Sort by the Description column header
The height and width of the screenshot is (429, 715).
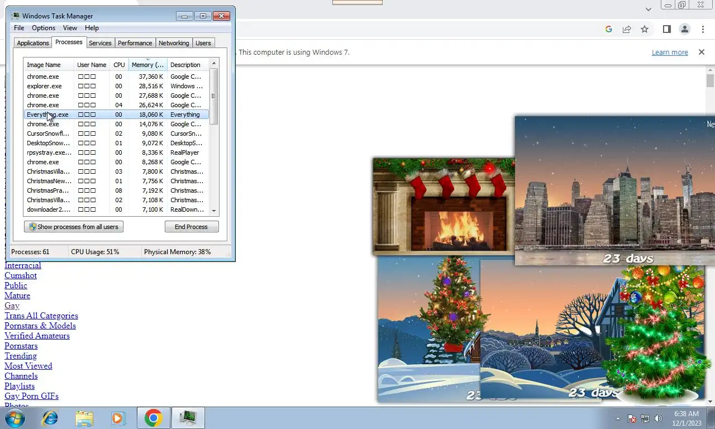click(x=188, y=65)
